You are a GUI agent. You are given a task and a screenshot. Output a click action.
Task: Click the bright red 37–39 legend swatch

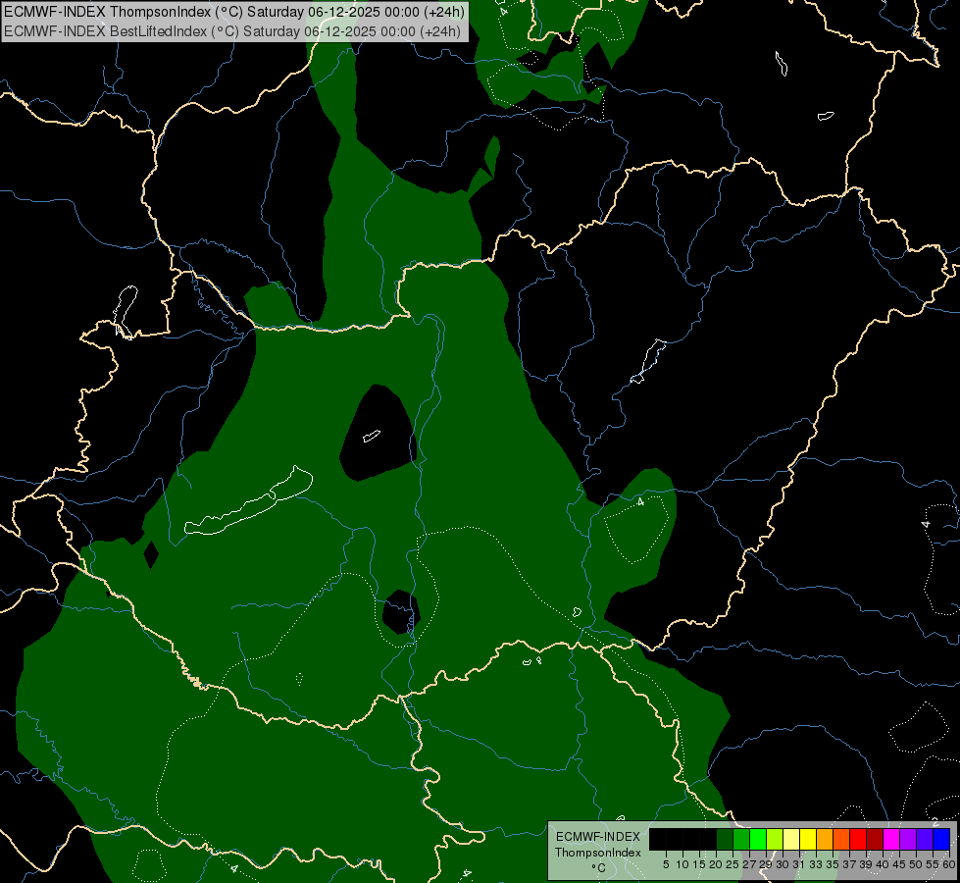(858, 840)
